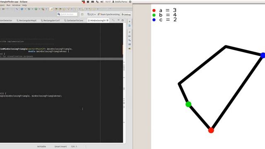The width and height of the screenshot is (265, 149).
Task: Switch to the Team Synchronizing perspective
Action: tap(108, 14)
